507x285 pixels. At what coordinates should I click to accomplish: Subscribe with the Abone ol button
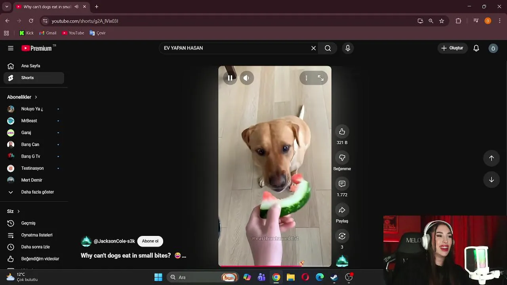[x=150, y=241]
